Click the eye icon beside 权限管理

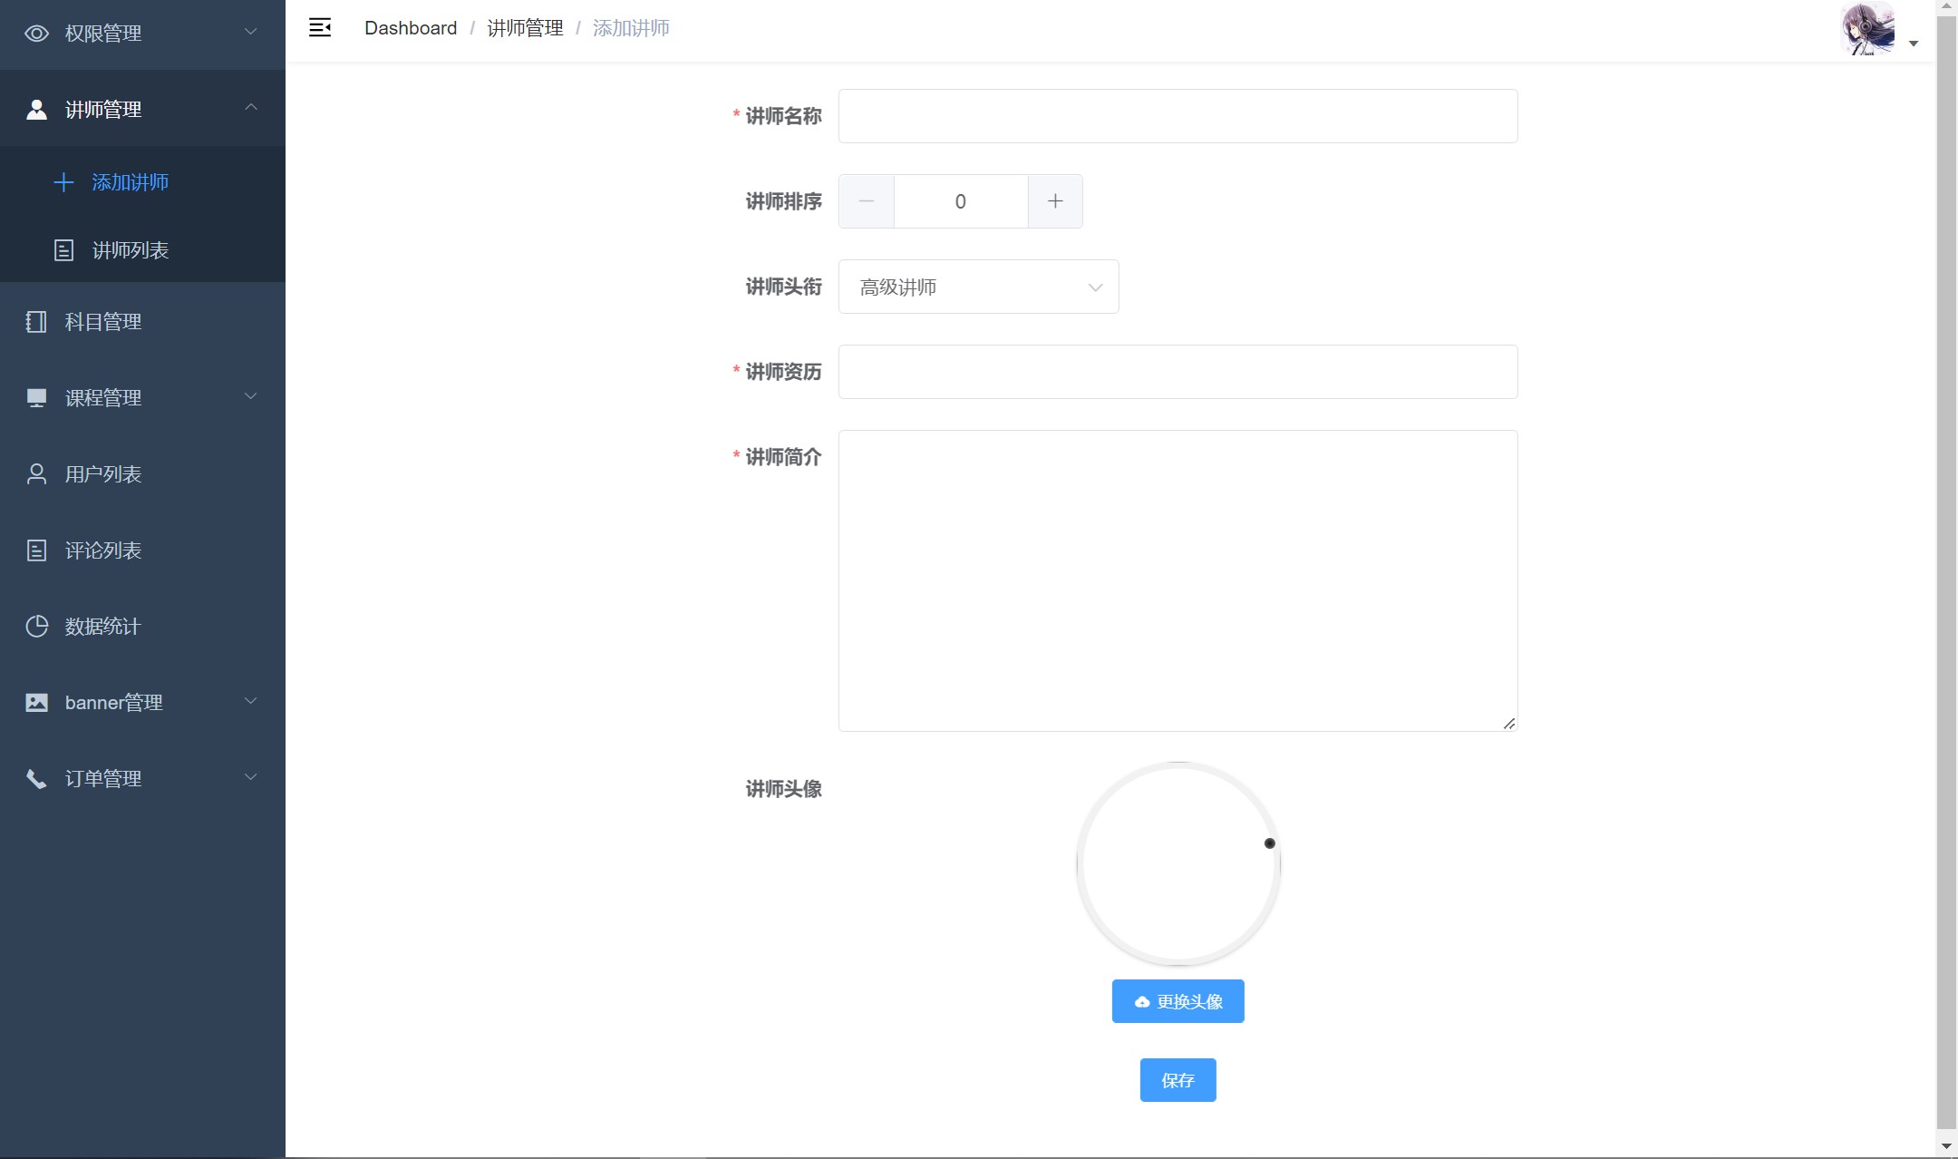(36, 34)
